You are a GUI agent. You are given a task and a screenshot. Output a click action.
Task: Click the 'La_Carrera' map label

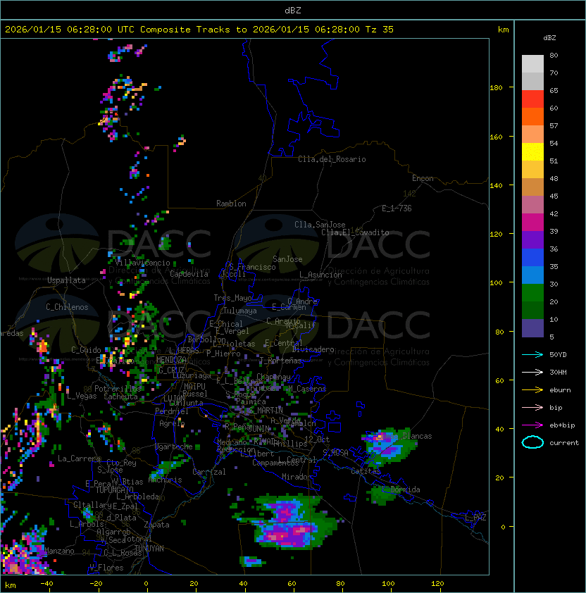point(80,458)
